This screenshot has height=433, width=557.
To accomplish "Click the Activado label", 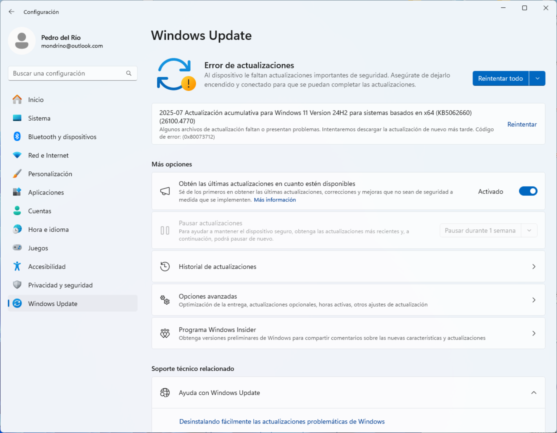I will click(x=490, y=191).
